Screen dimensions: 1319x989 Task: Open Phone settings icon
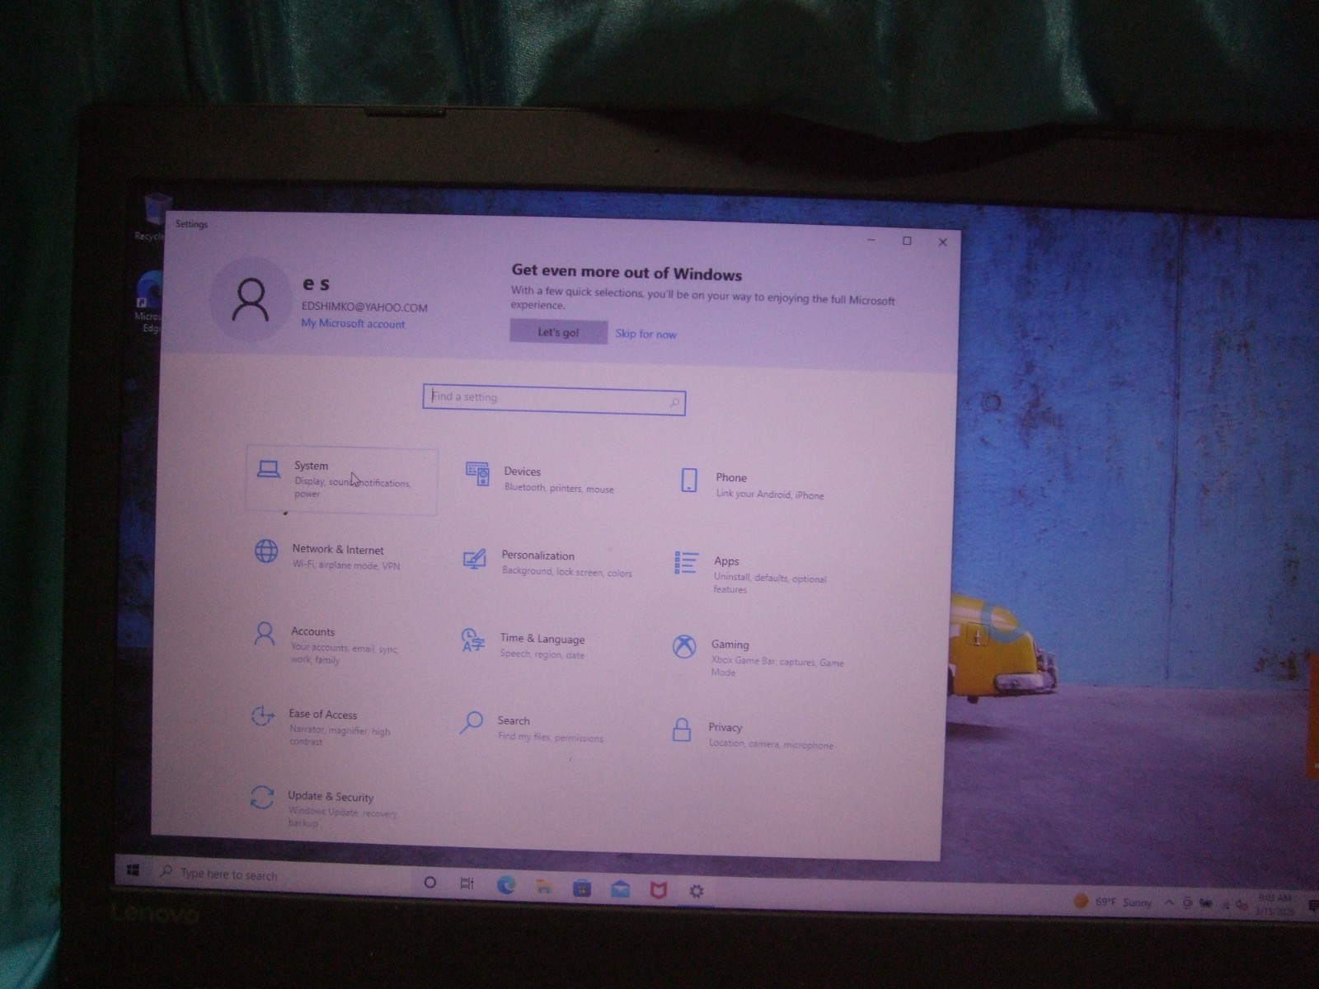pos(689,480)
